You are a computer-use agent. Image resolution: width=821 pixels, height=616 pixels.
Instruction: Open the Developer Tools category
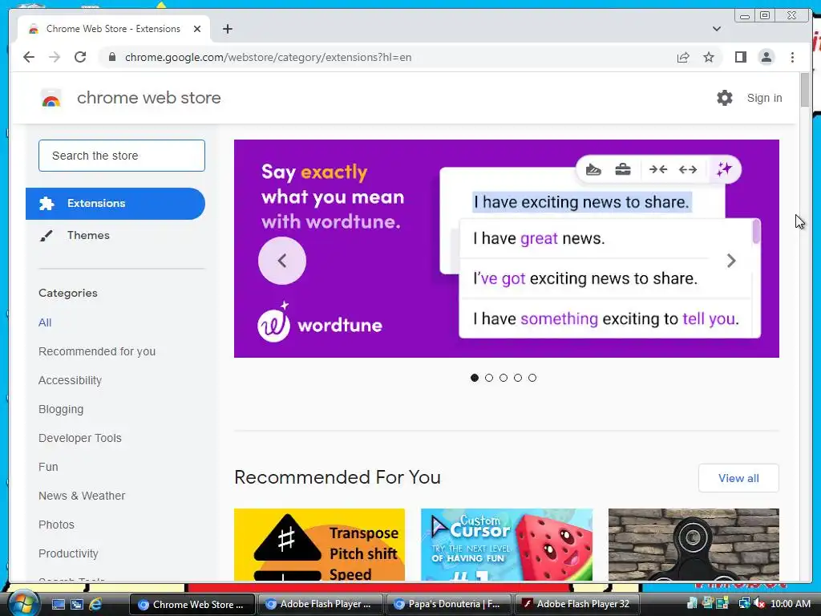click(x=80, y=438)
